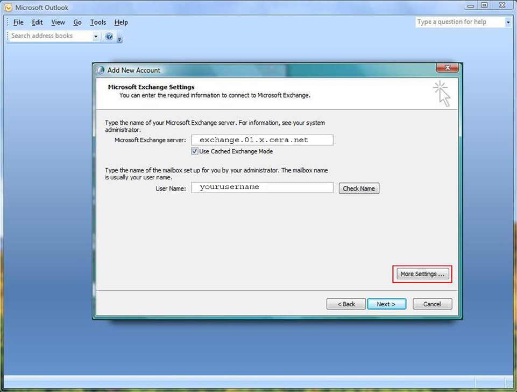Image resolution: width=517 pixels, height=392 pixels.
Task: Maximize the Microsoft Outlook window
Action: (x=484, y=5)
